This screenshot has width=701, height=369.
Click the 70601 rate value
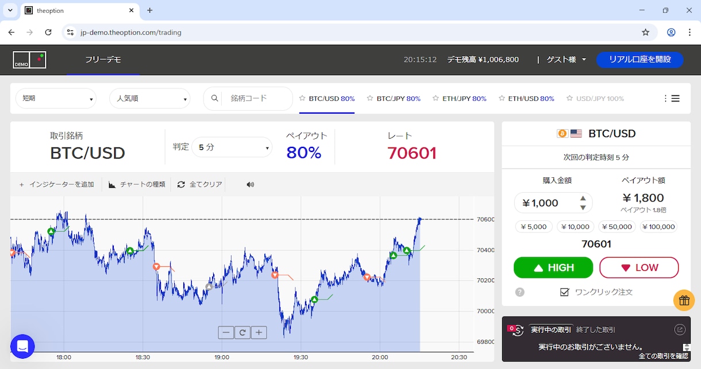412,153
